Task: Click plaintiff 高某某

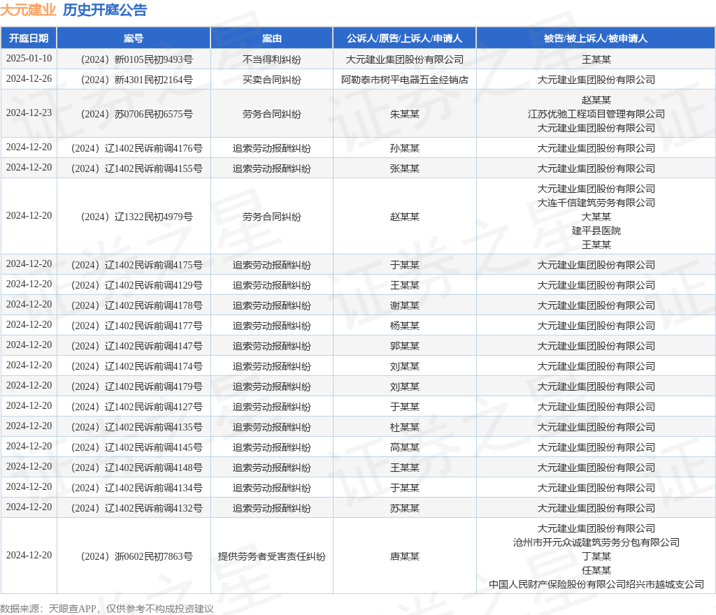Action: tap(405, 447)
